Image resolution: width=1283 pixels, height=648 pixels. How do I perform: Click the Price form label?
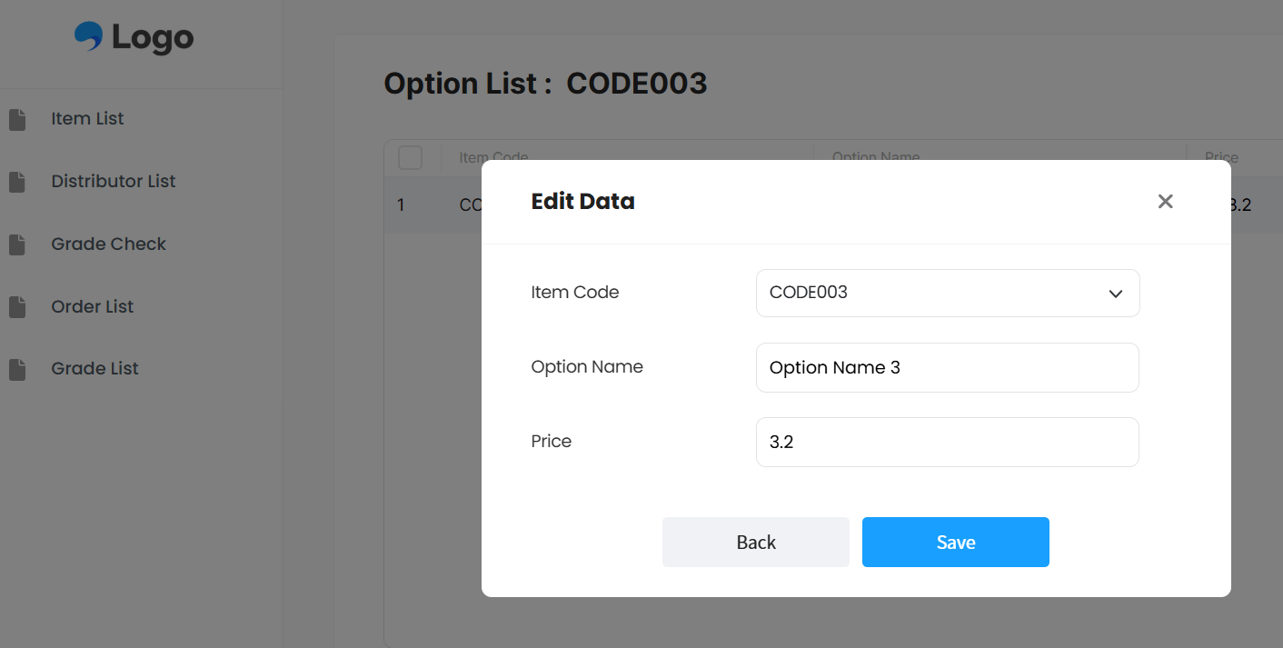click(552, 442)
